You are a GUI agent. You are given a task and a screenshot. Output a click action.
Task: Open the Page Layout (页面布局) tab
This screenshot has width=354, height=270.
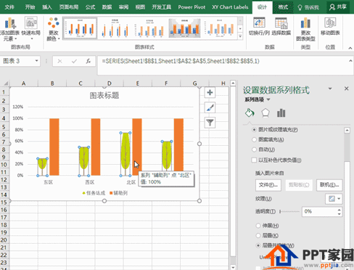(x=69, y=7)
